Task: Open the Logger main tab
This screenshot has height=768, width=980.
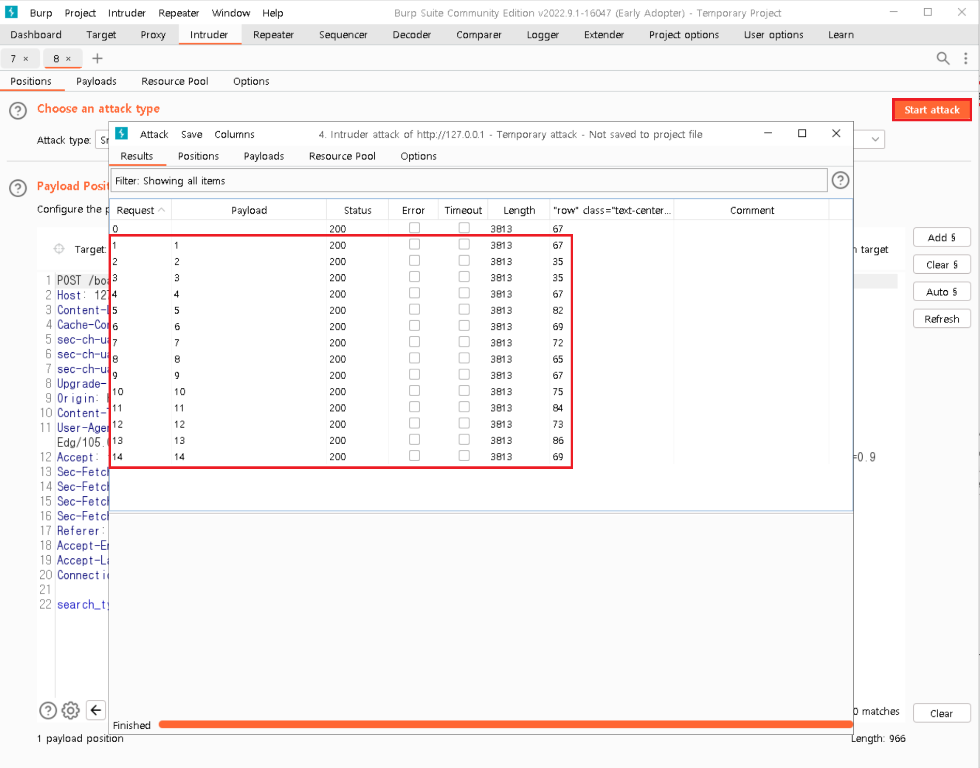Action: (x=543, y=35)
